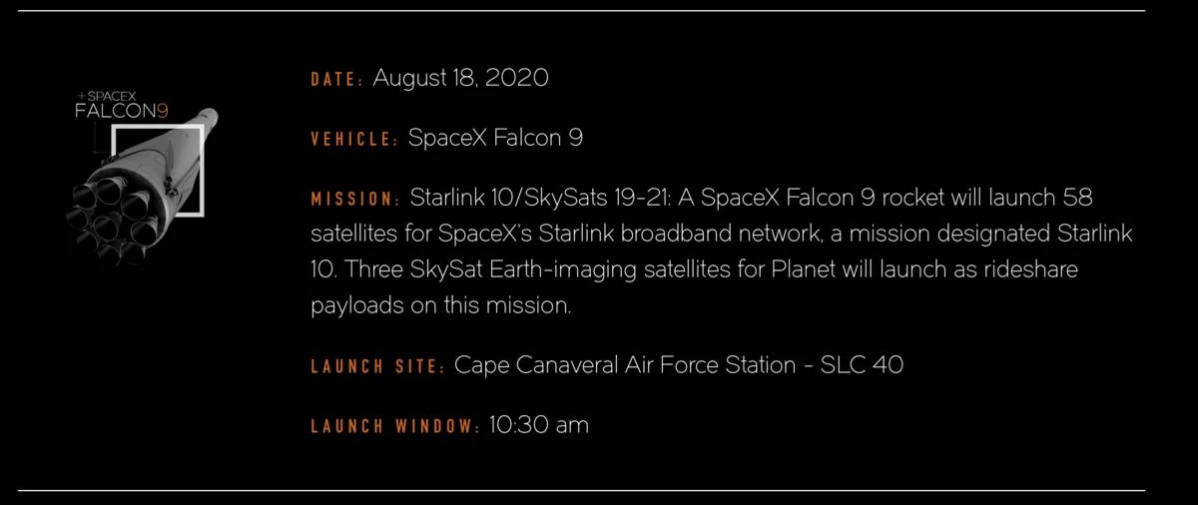
Task: Click the Falcon 9 rocket image
Action: pyautogui.click(x=150, y=185)
